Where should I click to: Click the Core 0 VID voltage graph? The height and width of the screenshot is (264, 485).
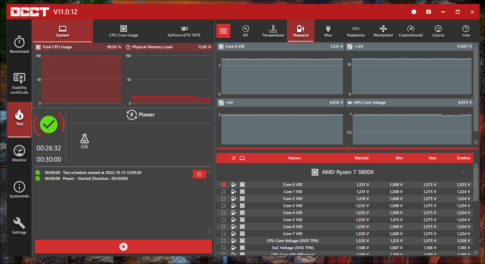click(282, 76)
